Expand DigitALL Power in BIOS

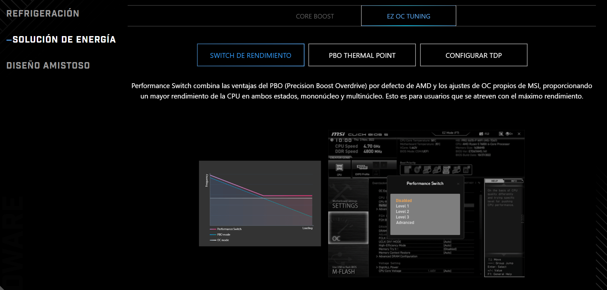(388, 267)
